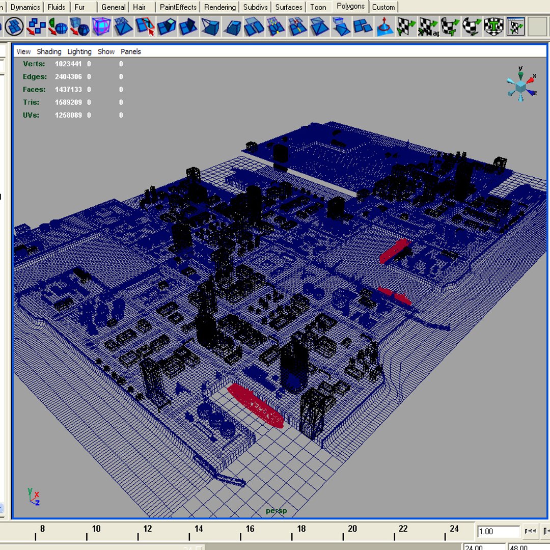Click the range field showing 48.00
The image size is (550, 550).
pos(529,547)
